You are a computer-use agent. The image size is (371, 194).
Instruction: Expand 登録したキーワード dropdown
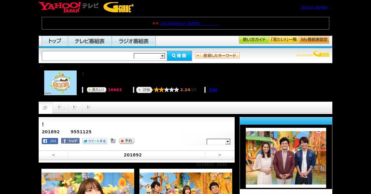pos(217,55)
